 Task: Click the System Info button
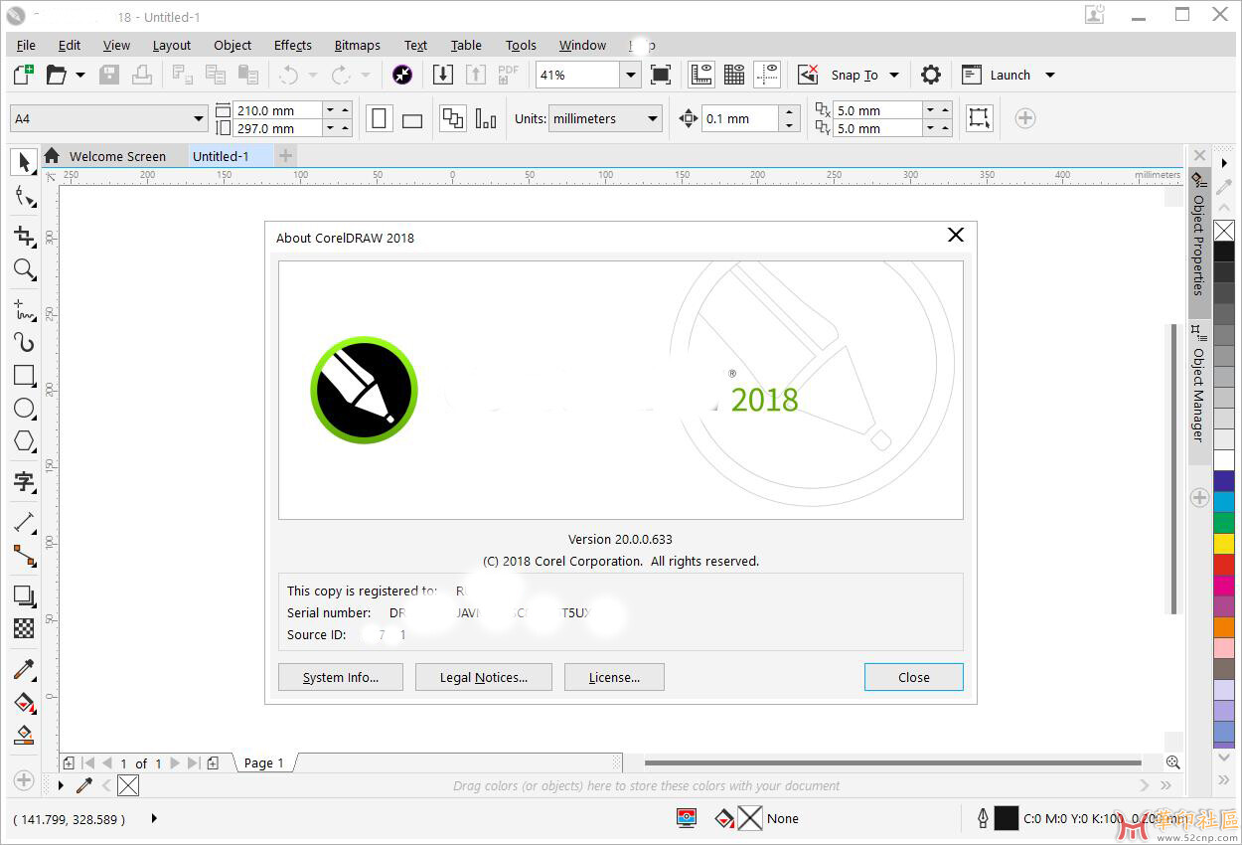[x=341, y=677]
